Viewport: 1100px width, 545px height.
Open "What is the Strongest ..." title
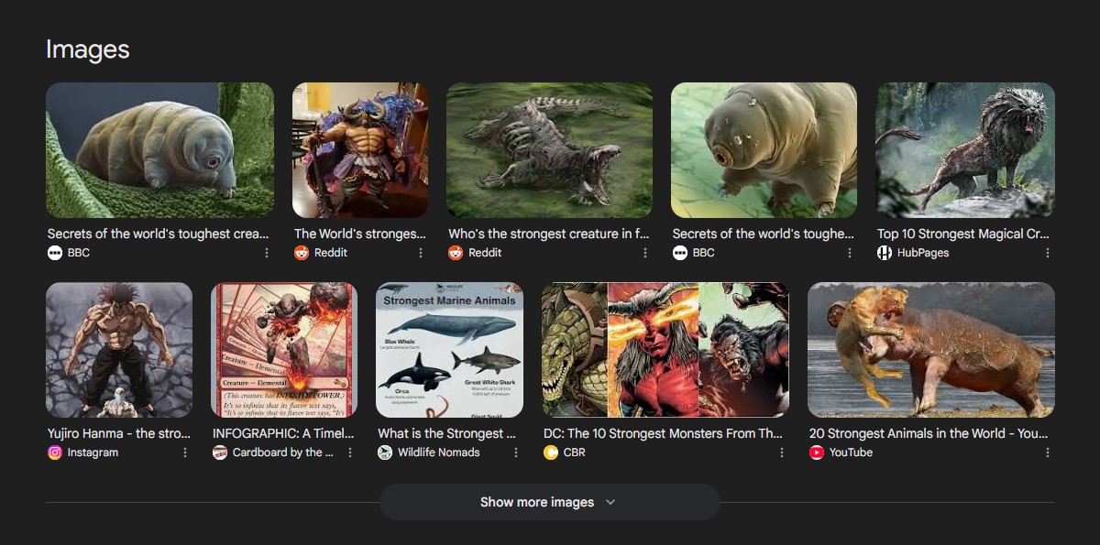pos(447,433)
